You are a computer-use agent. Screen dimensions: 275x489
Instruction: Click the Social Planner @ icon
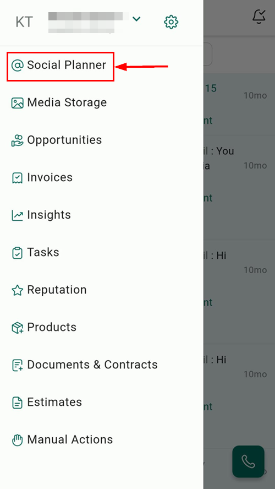coord(18,66)
